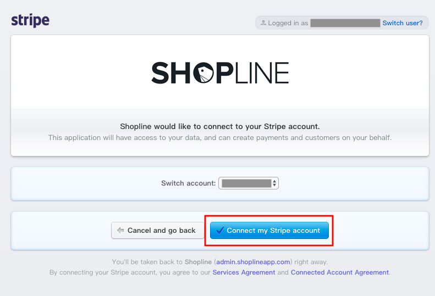
Task: Click the redacted logged-in email
Action: [x=345, y=23]
